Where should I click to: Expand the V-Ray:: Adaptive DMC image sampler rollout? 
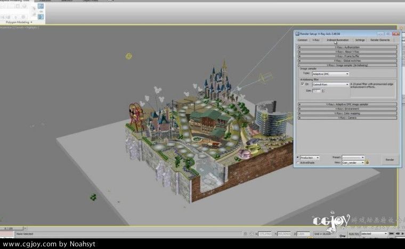click(347, 104)
